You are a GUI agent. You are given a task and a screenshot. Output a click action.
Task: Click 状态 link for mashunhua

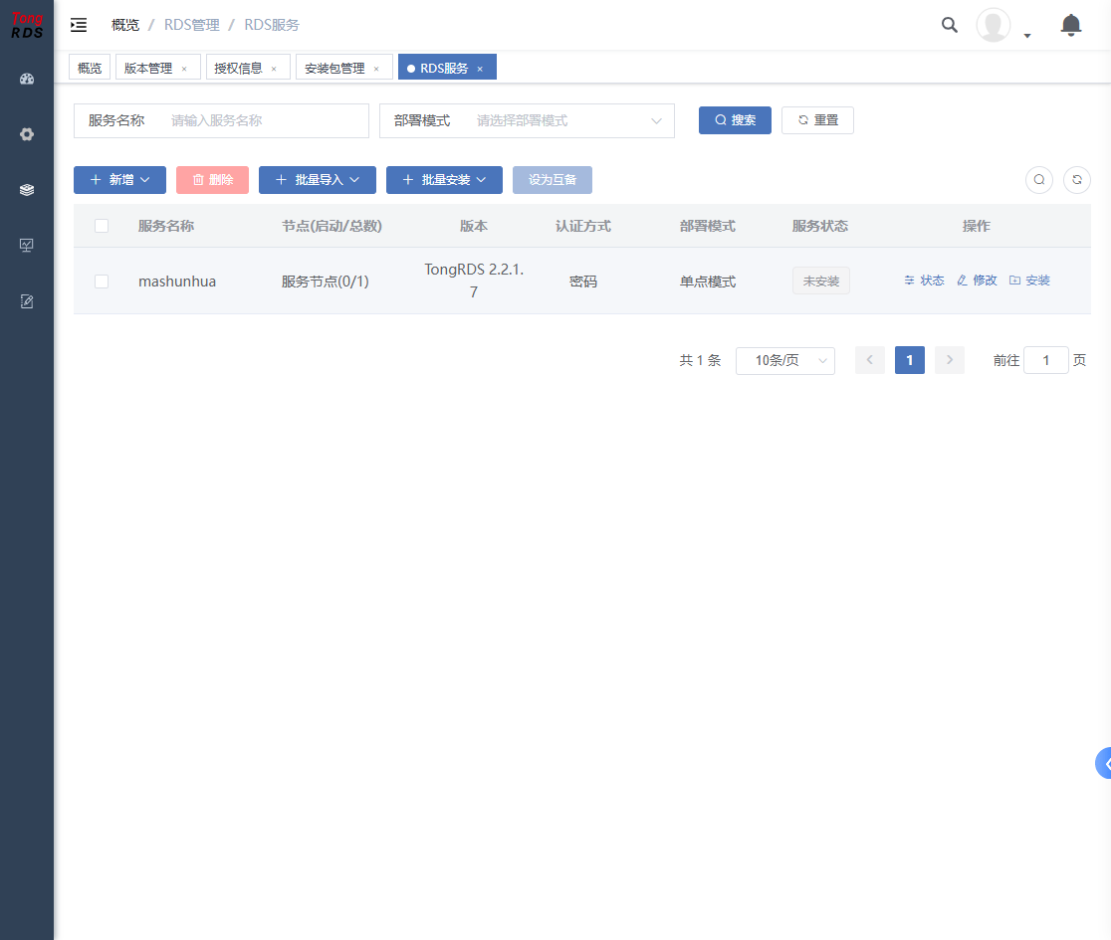924,282
